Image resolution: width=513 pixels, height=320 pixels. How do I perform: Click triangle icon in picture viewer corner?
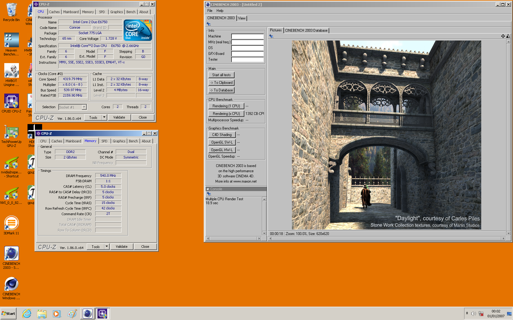pos(508,36)
